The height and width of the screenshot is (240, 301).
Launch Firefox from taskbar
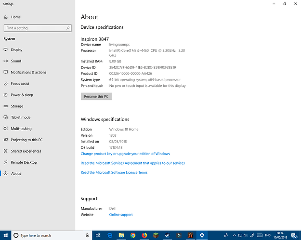[x=144, y=235]
